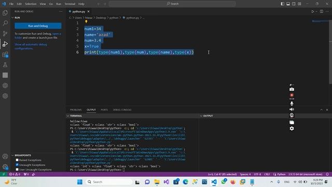
Task: Close the python.py tab
Action: coord(89,11)
